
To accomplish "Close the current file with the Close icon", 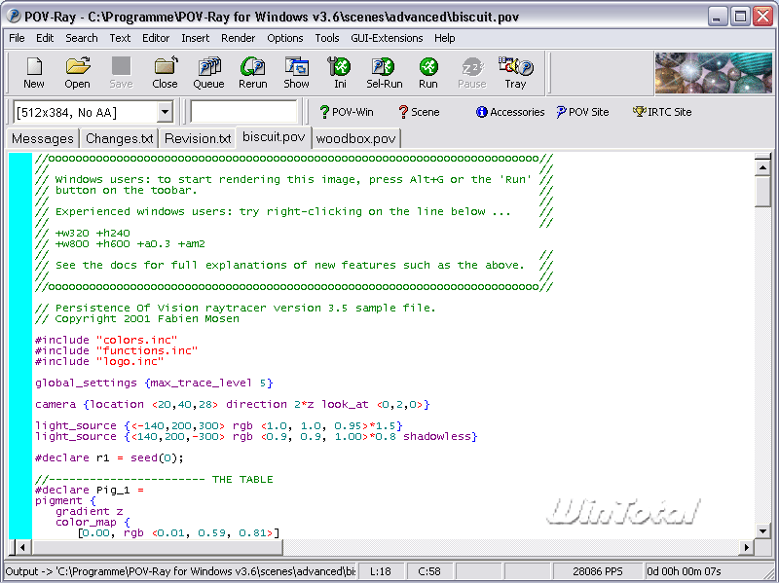I will pos(165,72).
